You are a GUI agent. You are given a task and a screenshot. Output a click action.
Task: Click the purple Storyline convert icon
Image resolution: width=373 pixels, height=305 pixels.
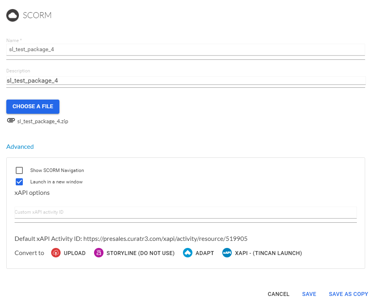(x=98, y=253)
